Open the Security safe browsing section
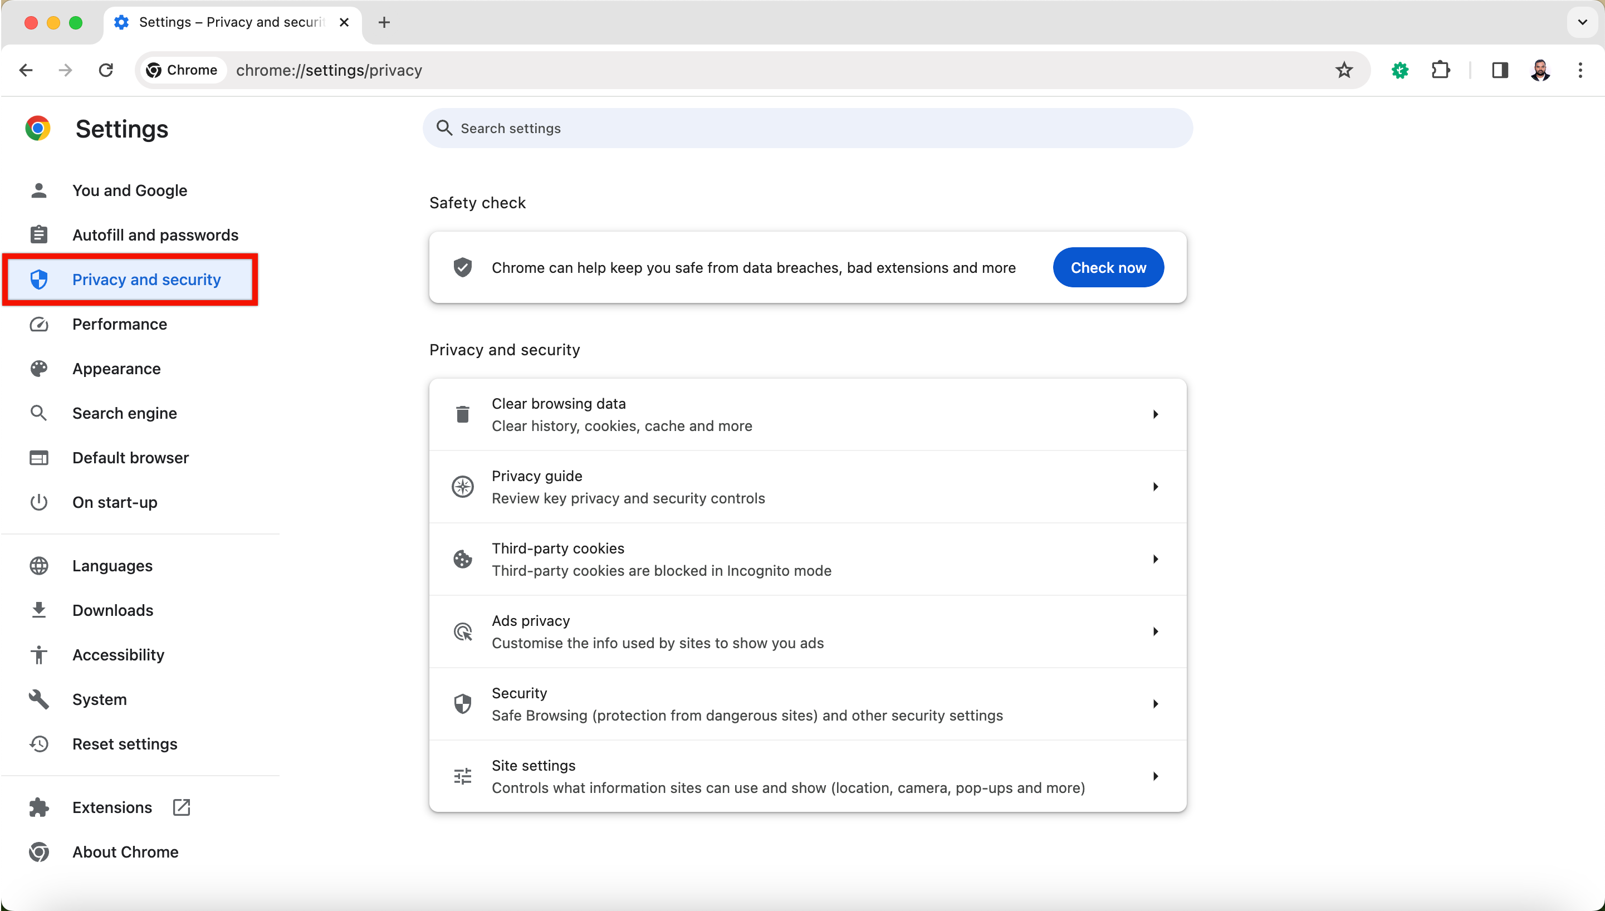This screenshot has width=1605, height=911. coord(807,704)
